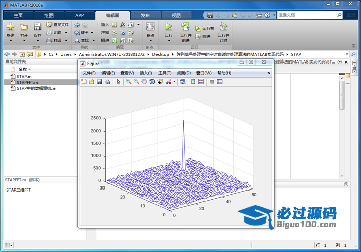Open the Print (打印) dropdown arrow
Image resolution: width=361 pixels, height=252 pixels.
(66, 41)
